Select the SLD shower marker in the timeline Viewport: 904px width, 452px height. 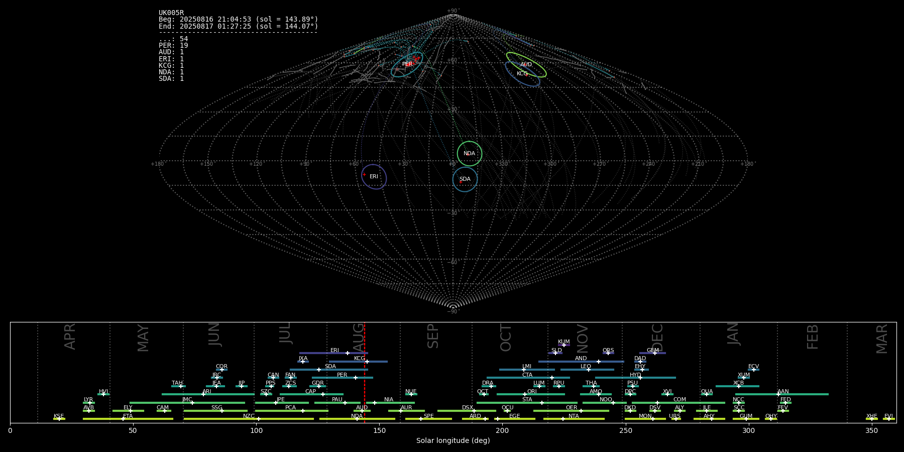[x=555, y=353]
